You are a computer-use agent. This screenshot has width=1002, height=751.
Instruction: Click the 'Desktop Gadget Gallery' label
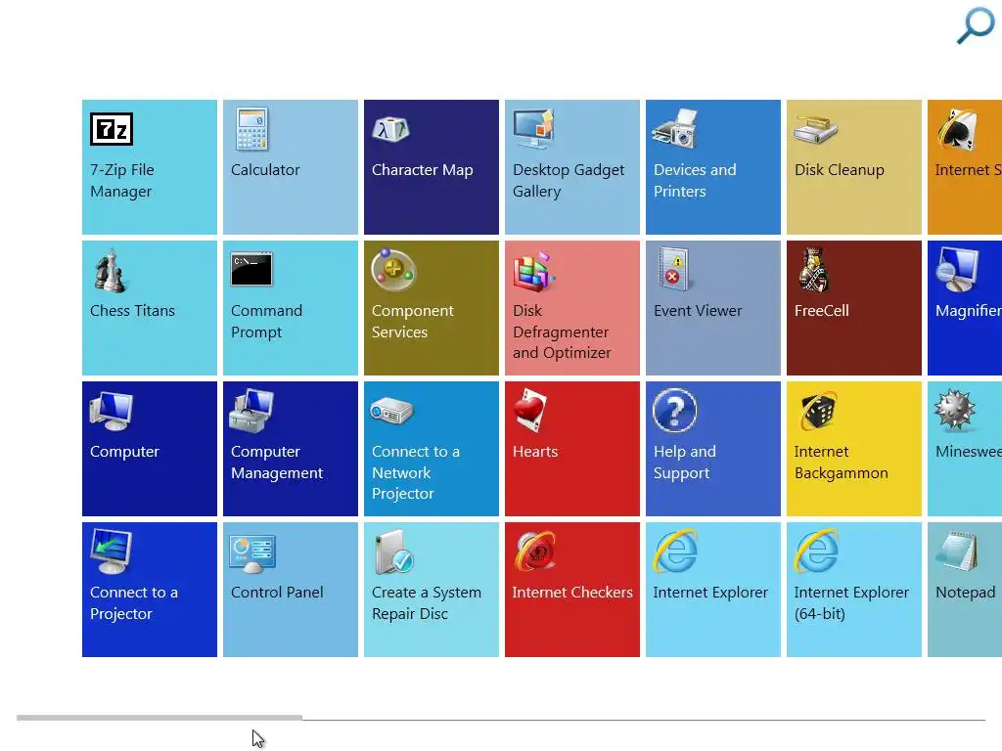[569, 181]
